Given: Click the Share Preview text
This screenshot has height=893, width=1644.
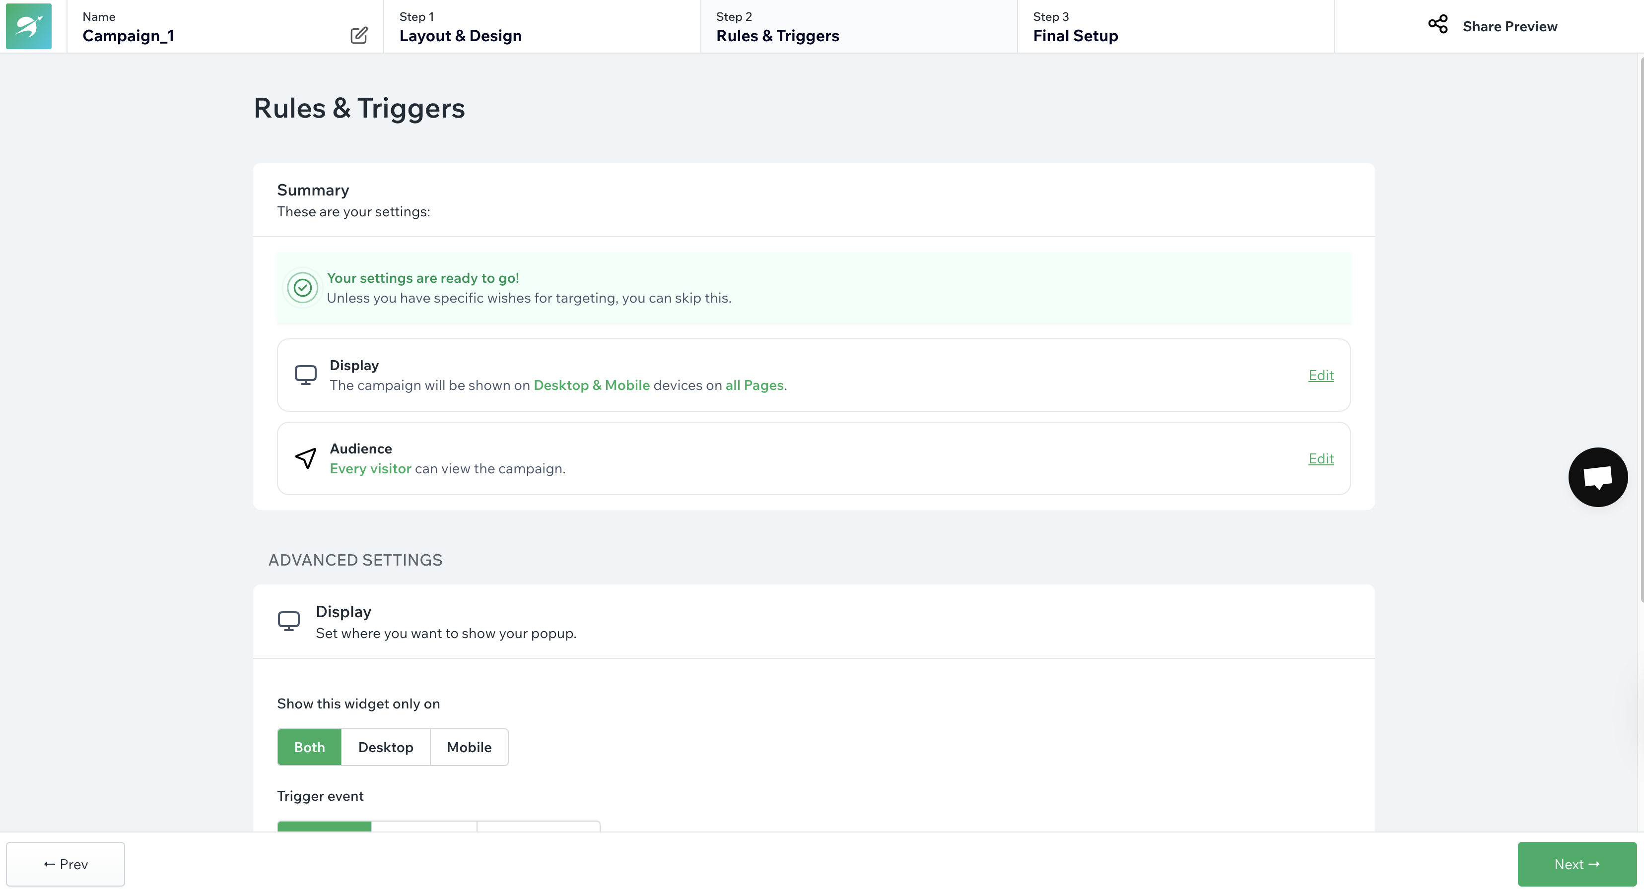Looking at the screenshot, I should pos(1509,26).
